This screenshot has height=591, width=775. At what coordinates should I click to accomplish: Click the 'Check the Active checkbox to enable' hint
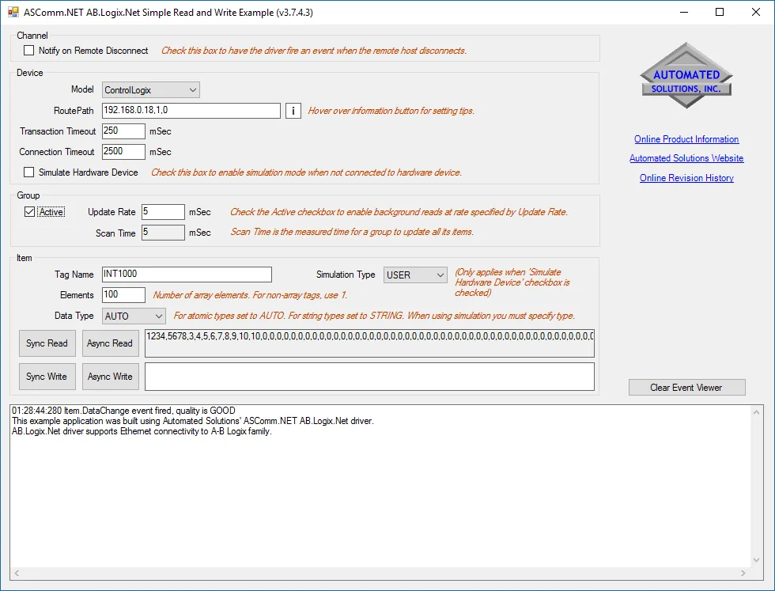[399, 212]
